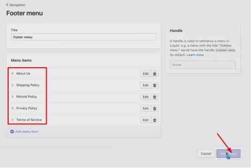Select the Terms of Service item text
The image size is (251, 168).
pos(29,120)
